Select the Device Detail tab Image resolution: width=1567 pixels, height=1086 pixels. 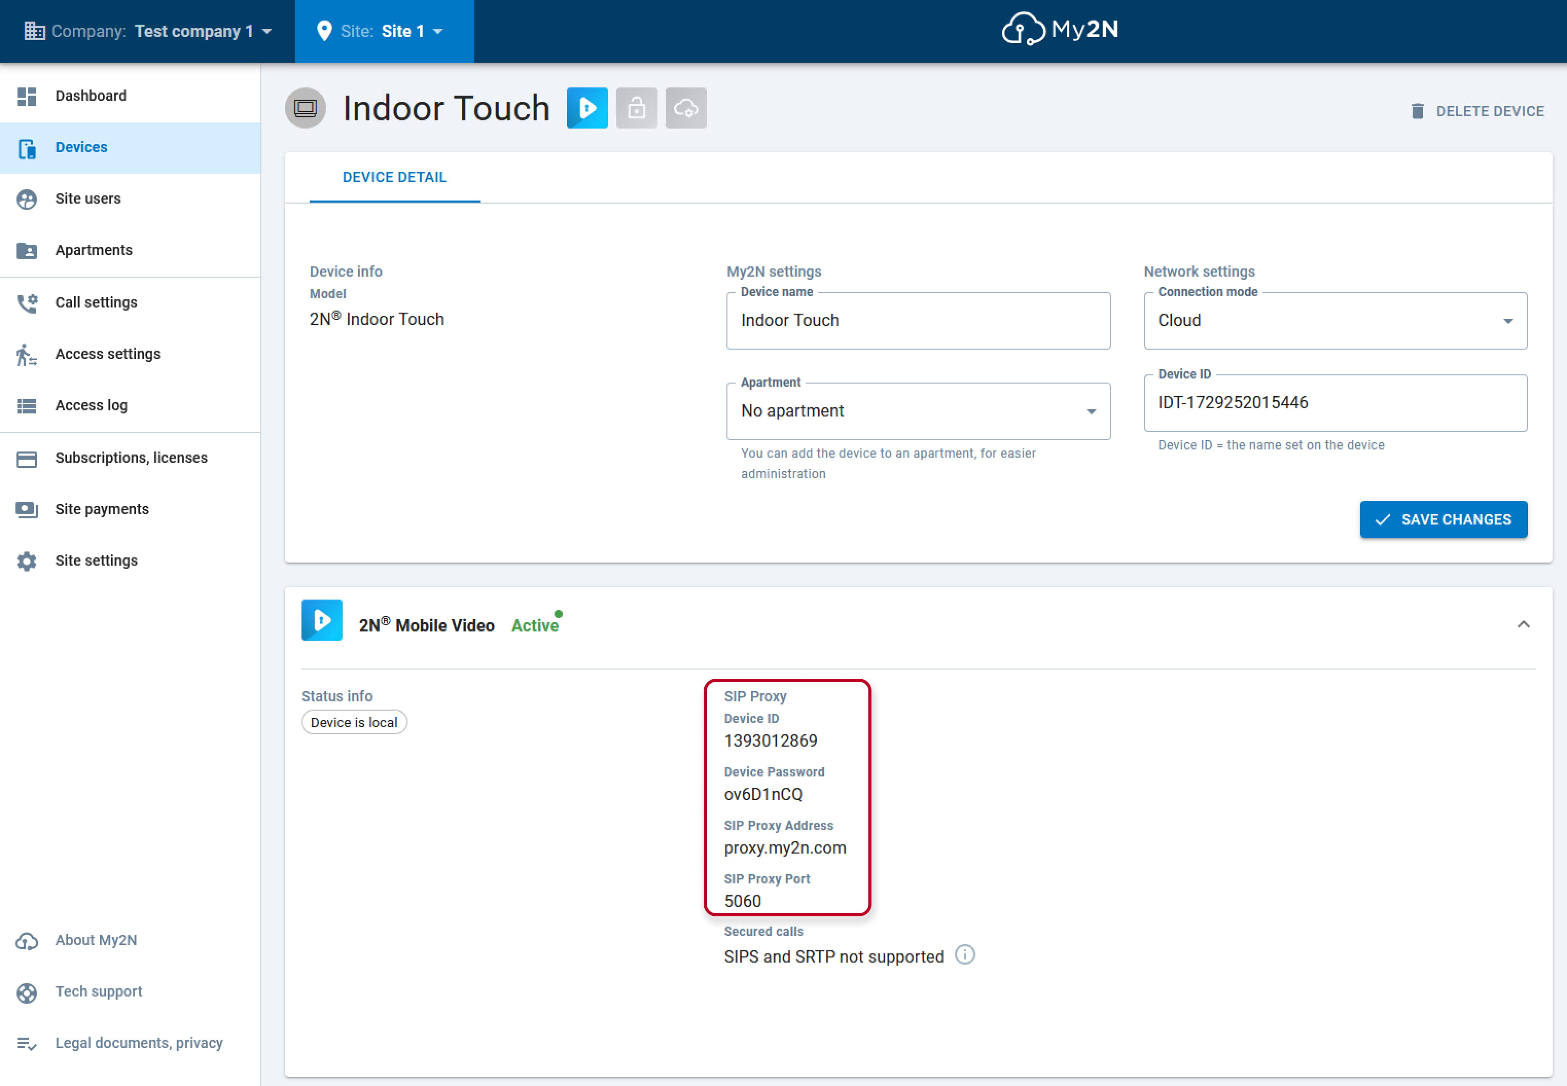395,177
